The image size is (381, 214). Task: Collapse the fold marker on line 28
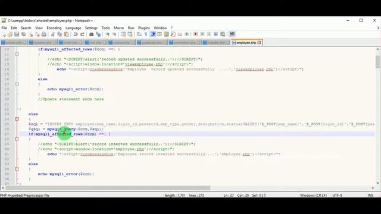click(17, 139)
